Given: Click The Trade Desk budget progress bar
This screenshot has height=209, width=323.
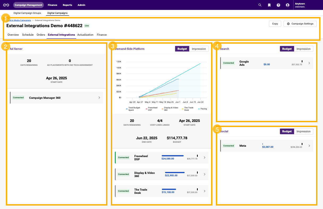Looking at the screenshot, I should [x=169, y=189].
